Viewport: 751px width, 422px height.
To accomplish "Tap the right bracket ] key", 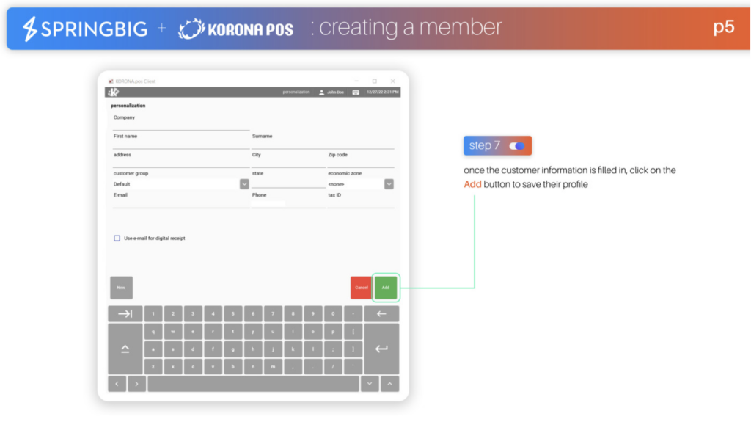I will pos(353,349).
